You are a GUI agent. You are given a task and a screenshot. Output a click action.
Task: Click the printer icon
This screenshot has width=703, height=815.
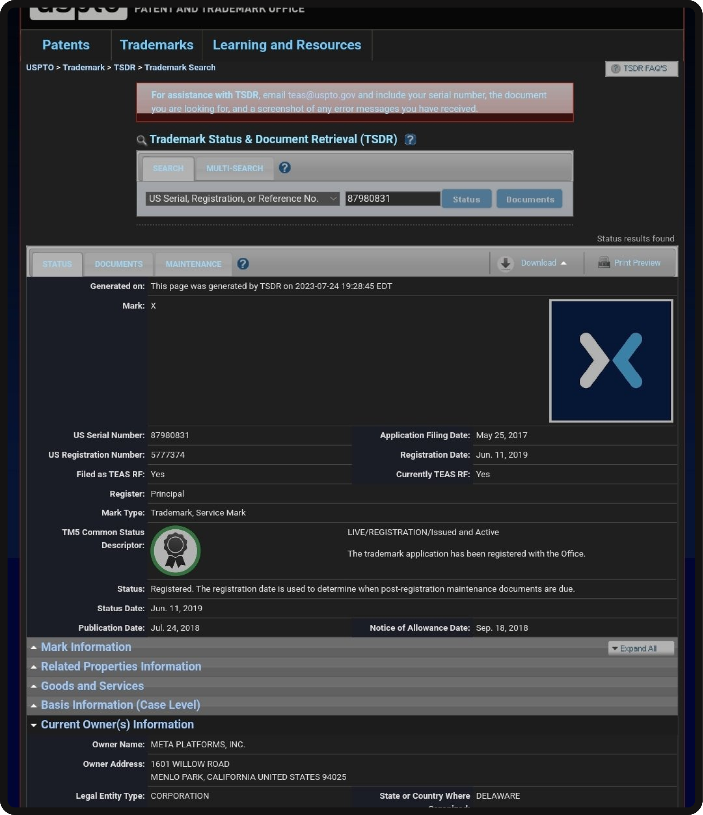pos(603,262)
